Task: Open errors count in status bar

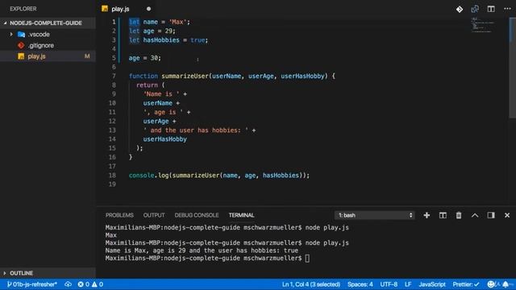Action: coord(84,284)
